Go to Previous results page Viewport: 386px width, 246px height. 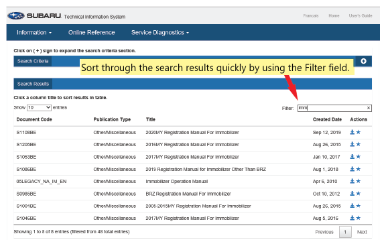click(324, 232)
